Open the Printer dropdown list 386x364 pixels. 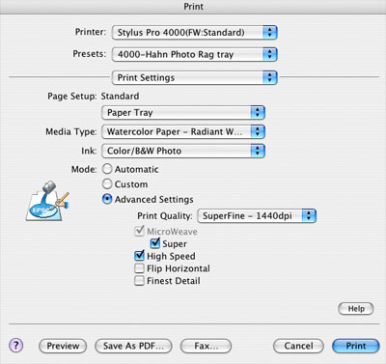(x=194, y=33)
